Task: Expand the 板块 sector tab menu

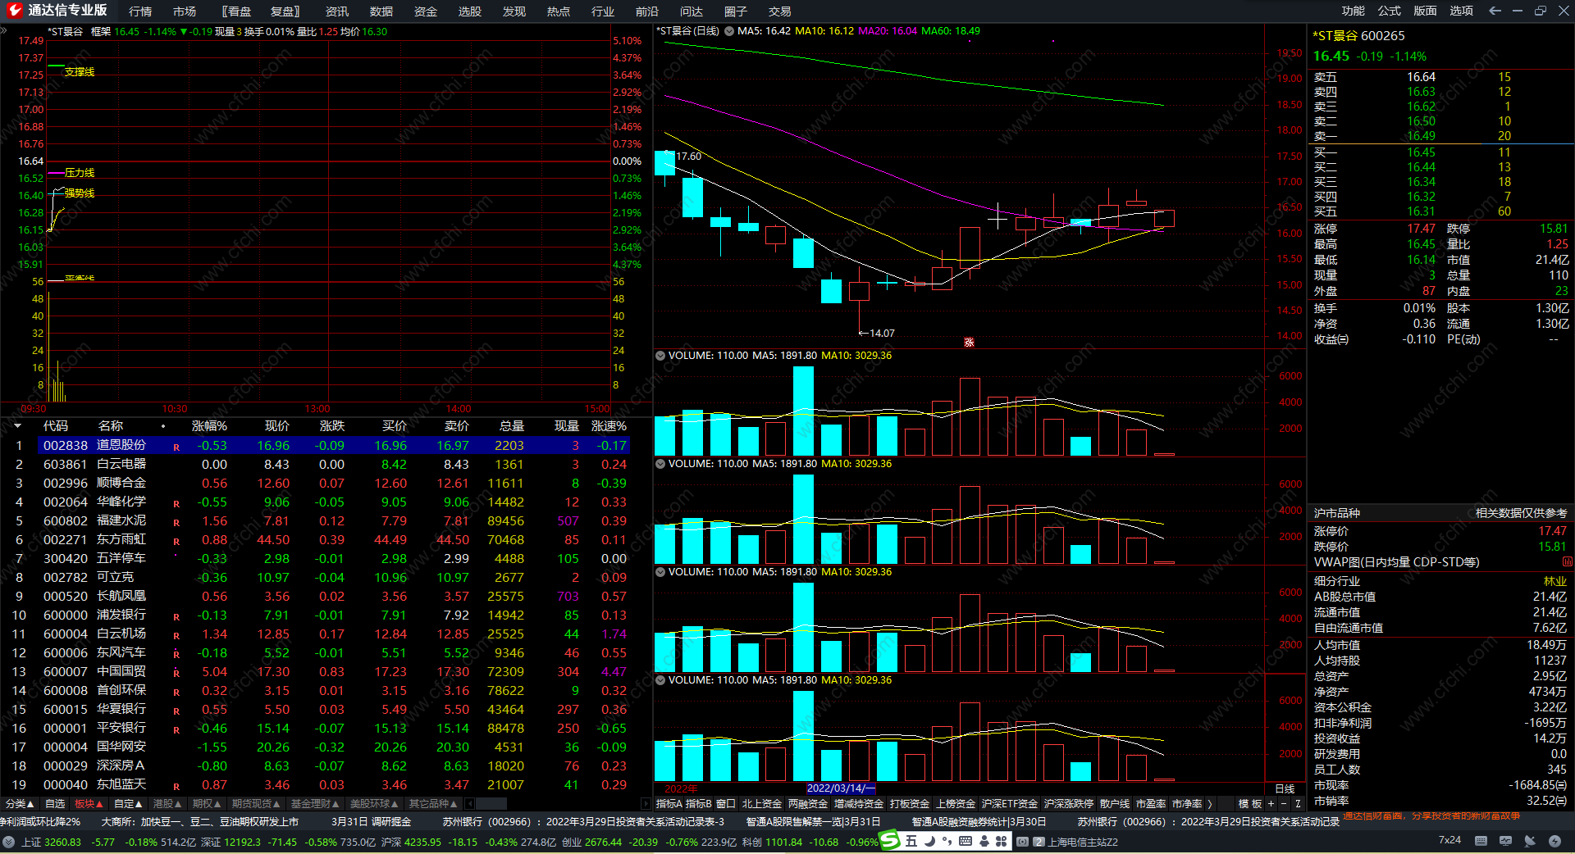Action: coord(89,804)
